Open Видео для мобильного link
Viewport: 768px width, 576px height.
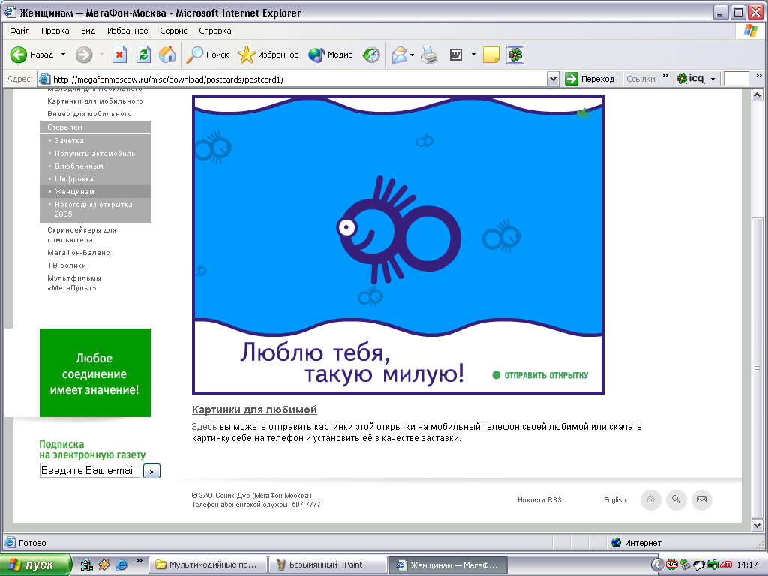click(x=89, y=114)
